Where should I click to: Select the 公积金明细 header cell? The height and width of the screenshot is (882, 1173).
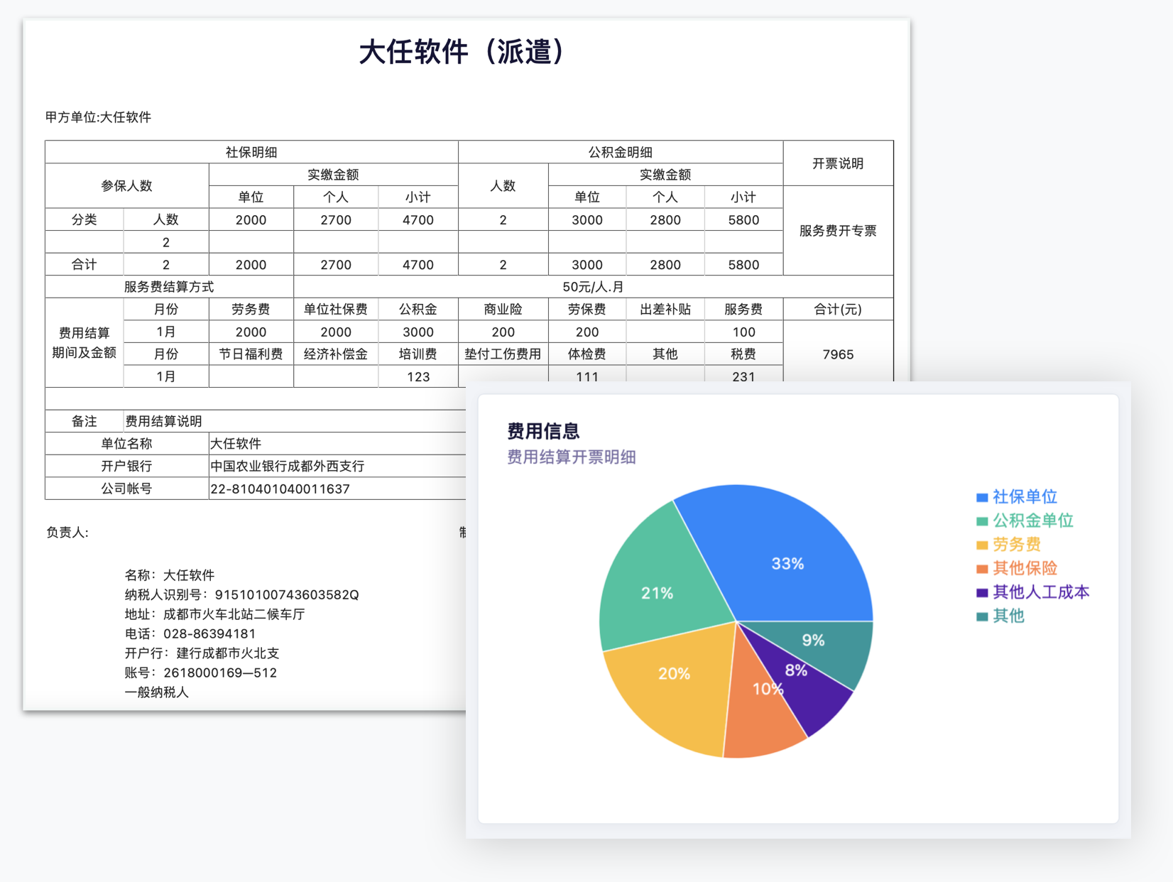621,152
